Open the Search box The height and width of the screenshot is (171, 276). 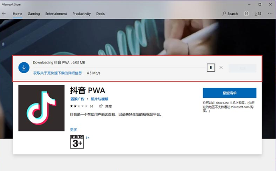[x=230, y=14]
